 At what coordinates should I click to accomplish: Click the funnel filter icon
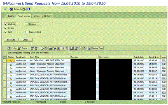[63, 48]
